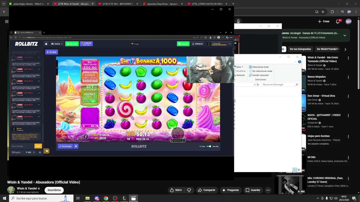
Task: Click the Rollbitz home icon
Action: pos(46,44)
